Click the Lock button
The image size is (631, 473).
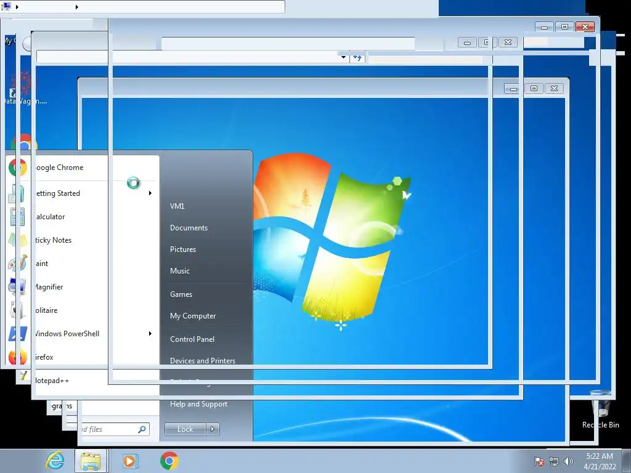click(185, 429)
